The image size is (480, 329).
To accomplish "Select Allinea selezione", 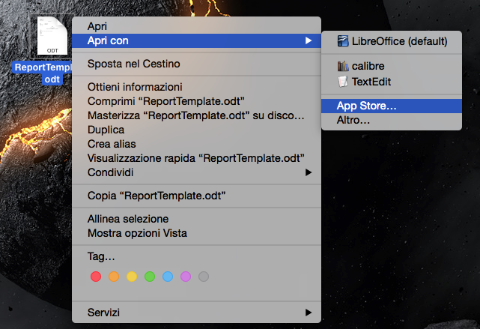I will coord(196,219).
